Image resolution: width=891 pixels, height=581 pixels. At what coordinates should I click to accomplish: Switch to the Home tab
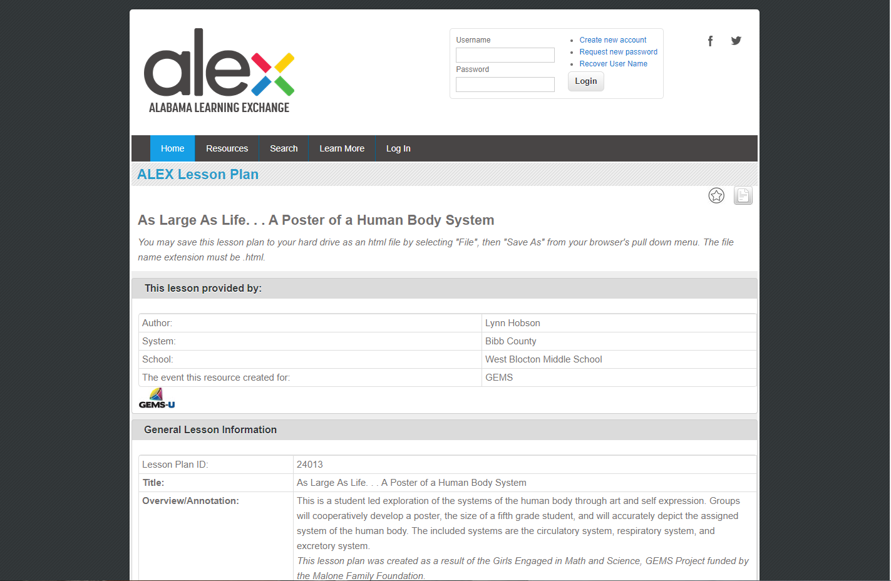point(172,148)
